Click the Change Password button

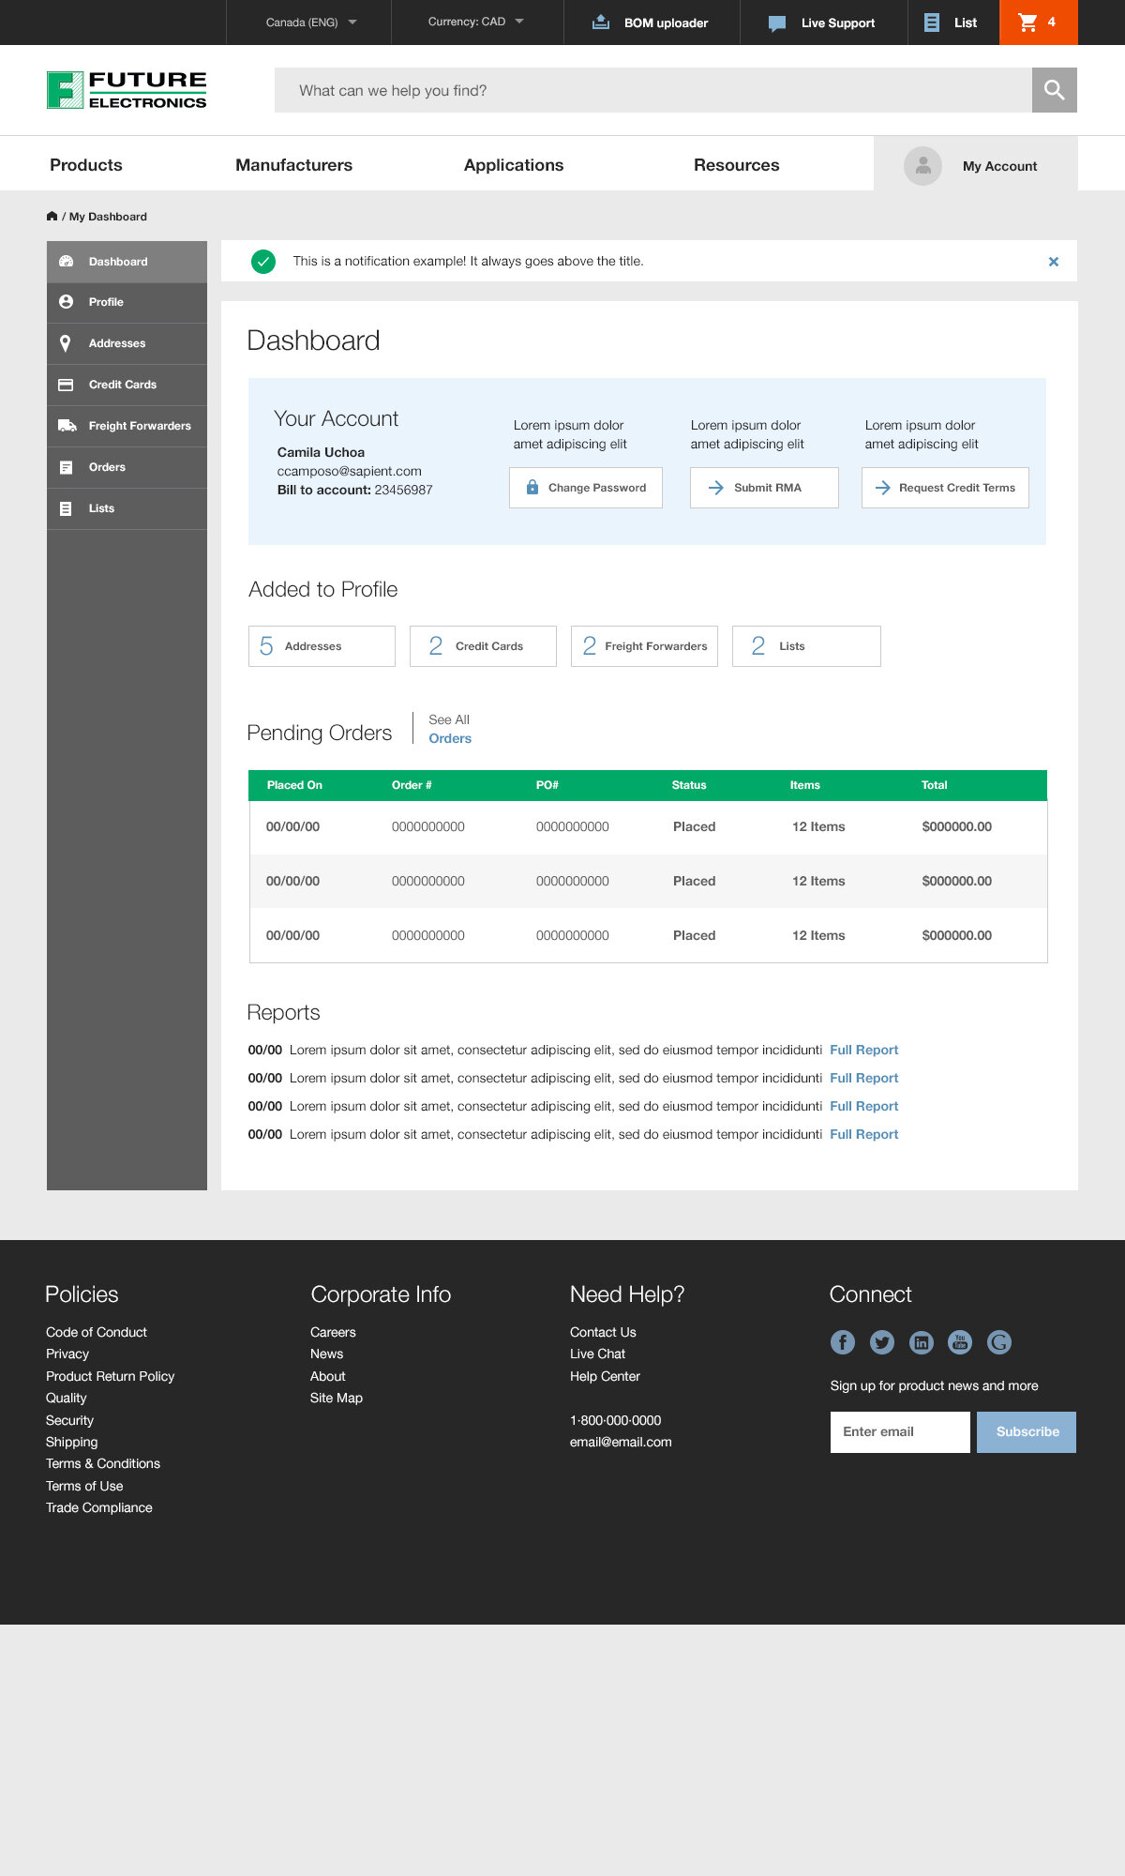(x=586, y=488)
